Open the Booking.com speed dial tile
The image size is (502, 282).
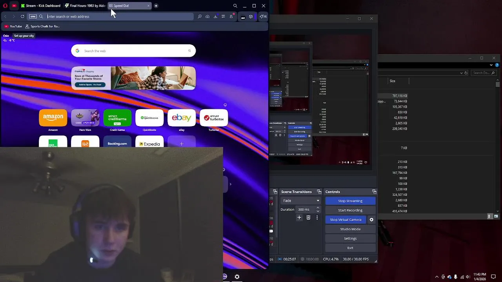click(x=117, y=142)
